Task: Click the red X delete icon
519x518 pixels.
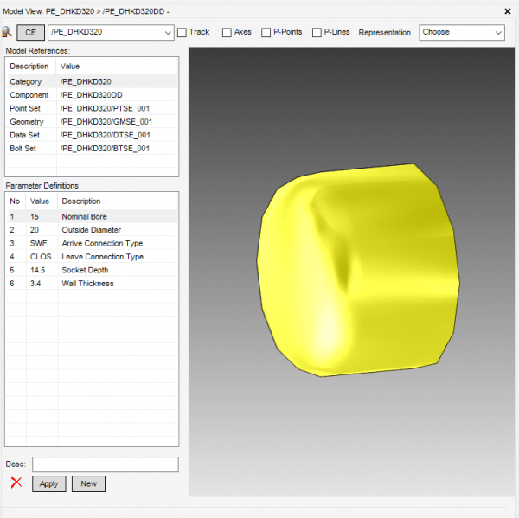Action: (x=16, y=483)
